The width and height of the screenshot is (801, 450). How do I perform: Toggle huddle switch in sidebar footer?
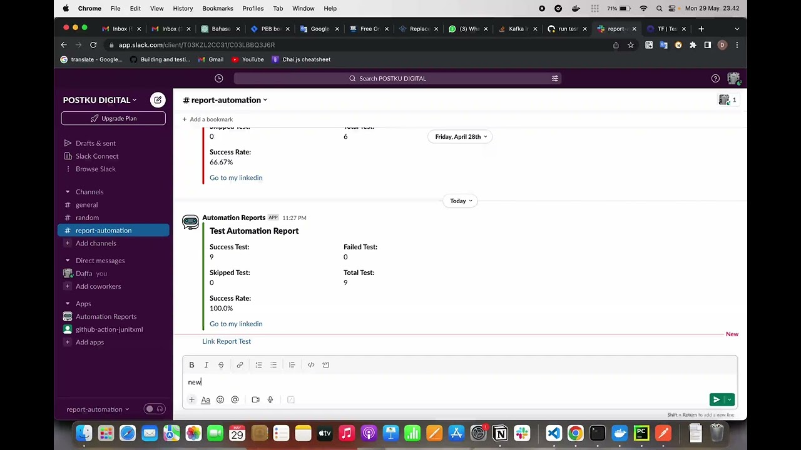pyautogui.click(x=154, y=409)
